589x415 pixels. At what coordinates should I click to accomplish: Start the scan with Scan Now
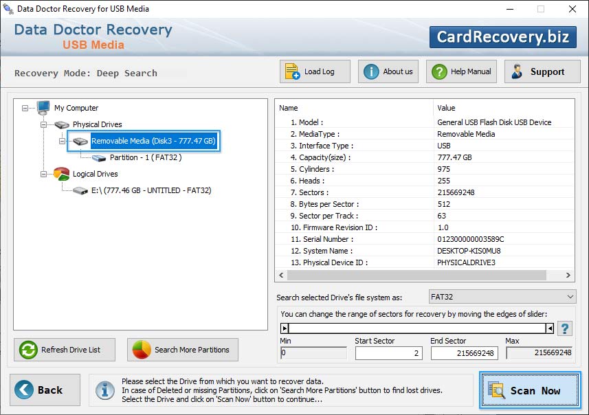(530, 390)
